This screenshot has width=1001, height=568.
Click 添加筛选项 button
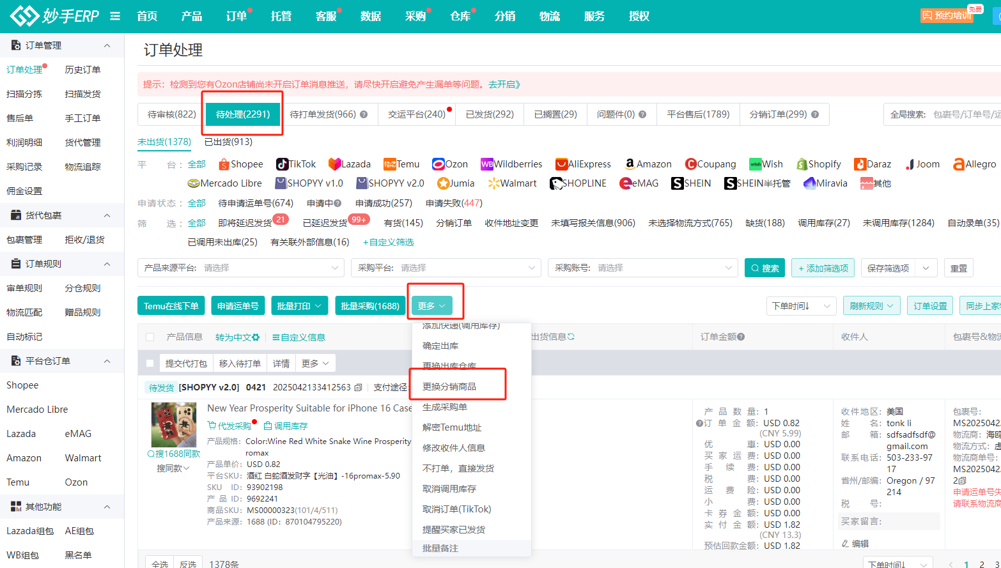click(x=823, y=268)
